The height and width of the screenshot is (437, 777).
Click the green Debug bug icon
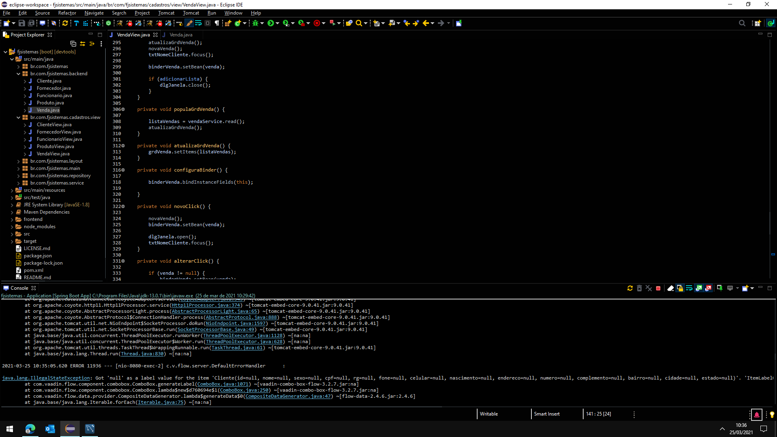(x=255, y=23)
